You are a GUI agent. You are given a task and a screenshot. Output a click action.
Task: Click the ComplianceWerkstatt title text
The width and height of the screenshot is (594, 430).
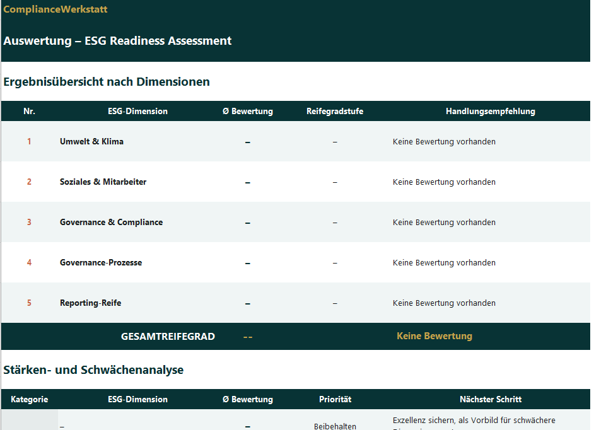55,9
